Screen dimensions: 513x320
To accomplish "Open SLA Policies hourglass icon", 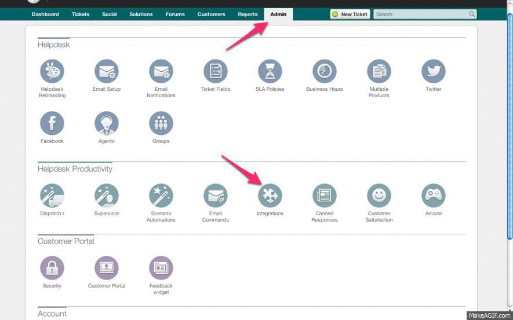I will tap(270, 72).
